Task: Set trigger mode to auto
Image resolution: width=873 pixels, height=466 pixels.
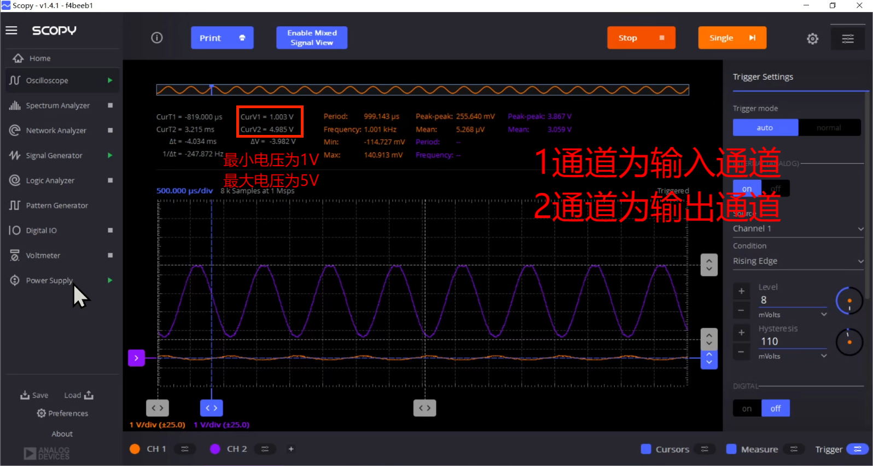Action: tap(765, 128)
